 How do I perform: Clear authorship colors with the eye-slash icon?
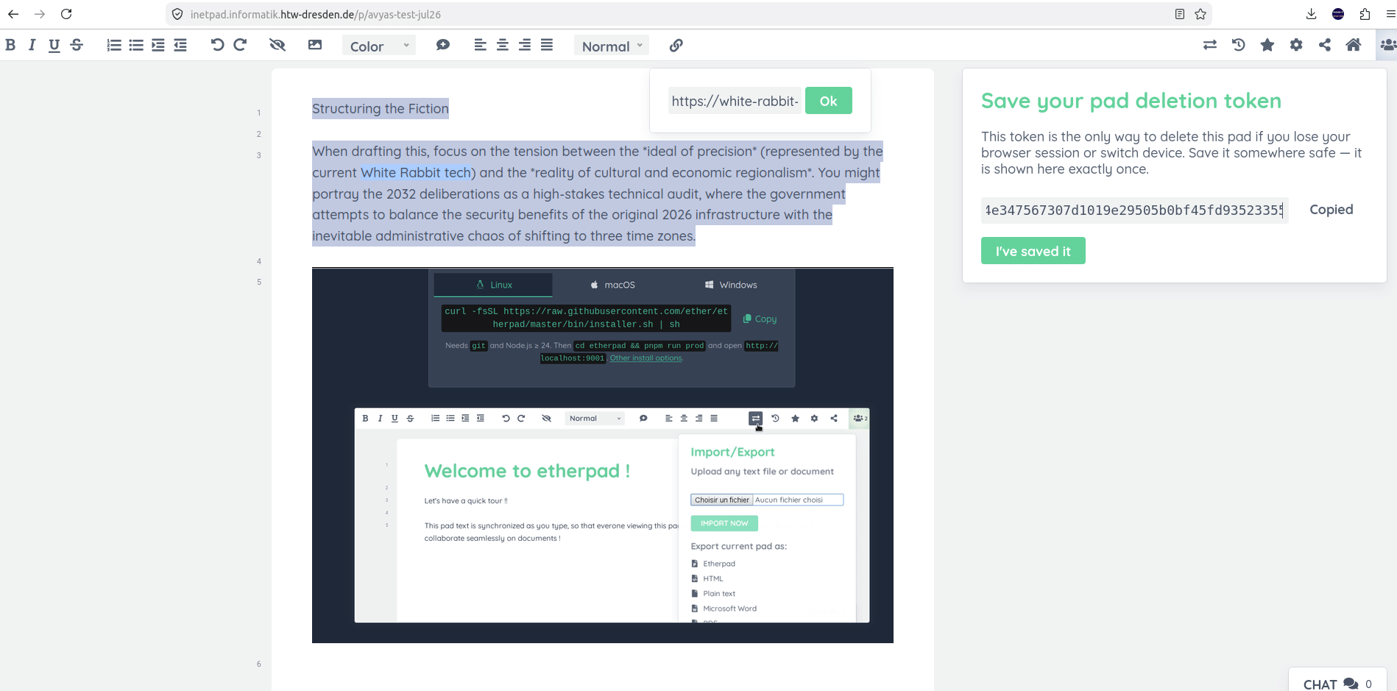pos(277,45)
